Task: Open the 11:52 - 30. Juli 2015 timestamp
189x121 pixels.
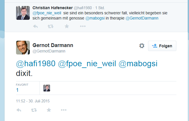Action: [33, 101]
